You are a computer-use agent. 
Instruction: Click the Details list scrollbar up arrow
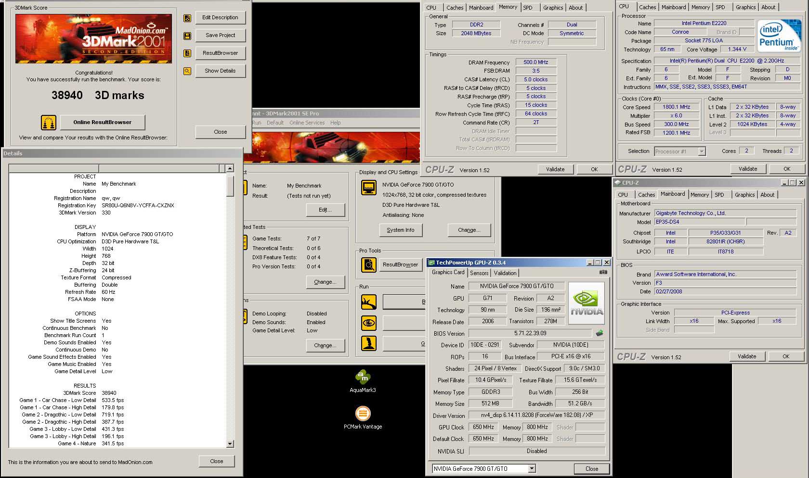[x=230, y=168]
